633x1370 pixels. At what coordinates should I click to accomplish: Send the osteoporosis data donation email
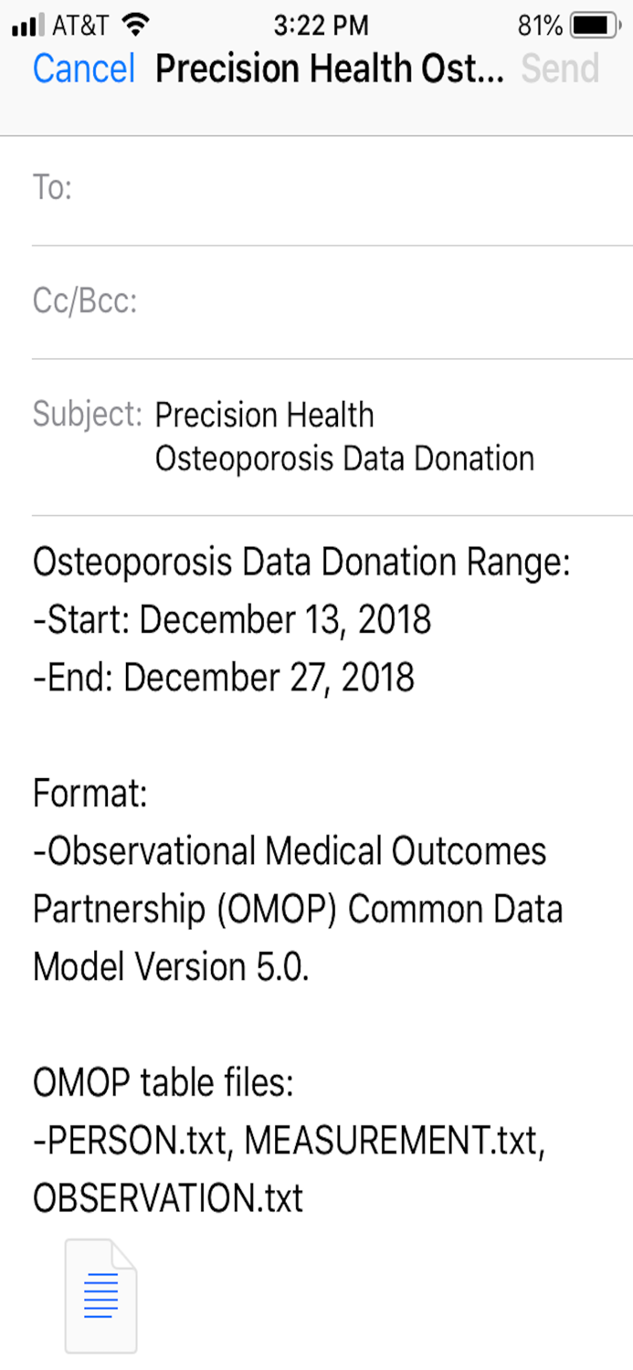click(x=561, y=68)
